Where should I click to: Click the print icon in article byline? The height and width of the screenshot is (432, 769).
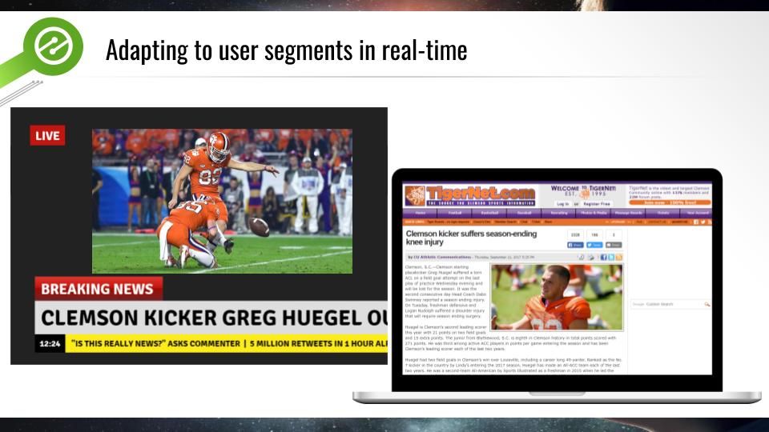[591, 257]
